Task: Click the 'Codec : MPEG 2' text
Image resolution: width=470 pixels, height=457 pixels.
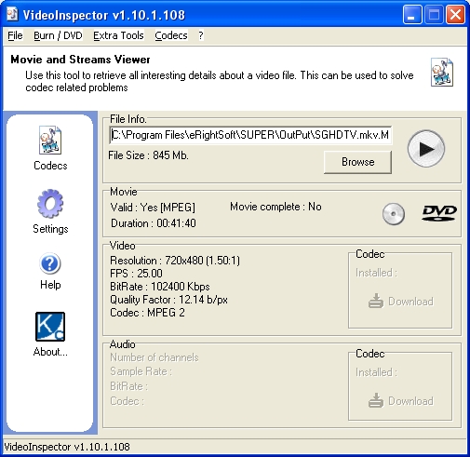Action: [147, 313]
